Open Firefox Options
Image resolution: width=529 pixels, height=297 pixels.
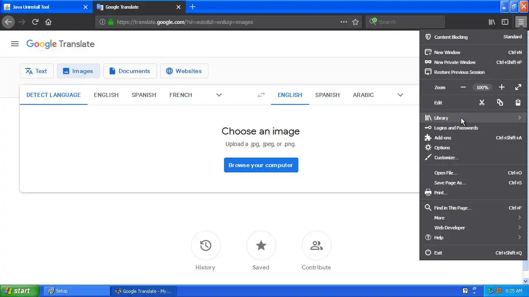click(x=473, y=147)
